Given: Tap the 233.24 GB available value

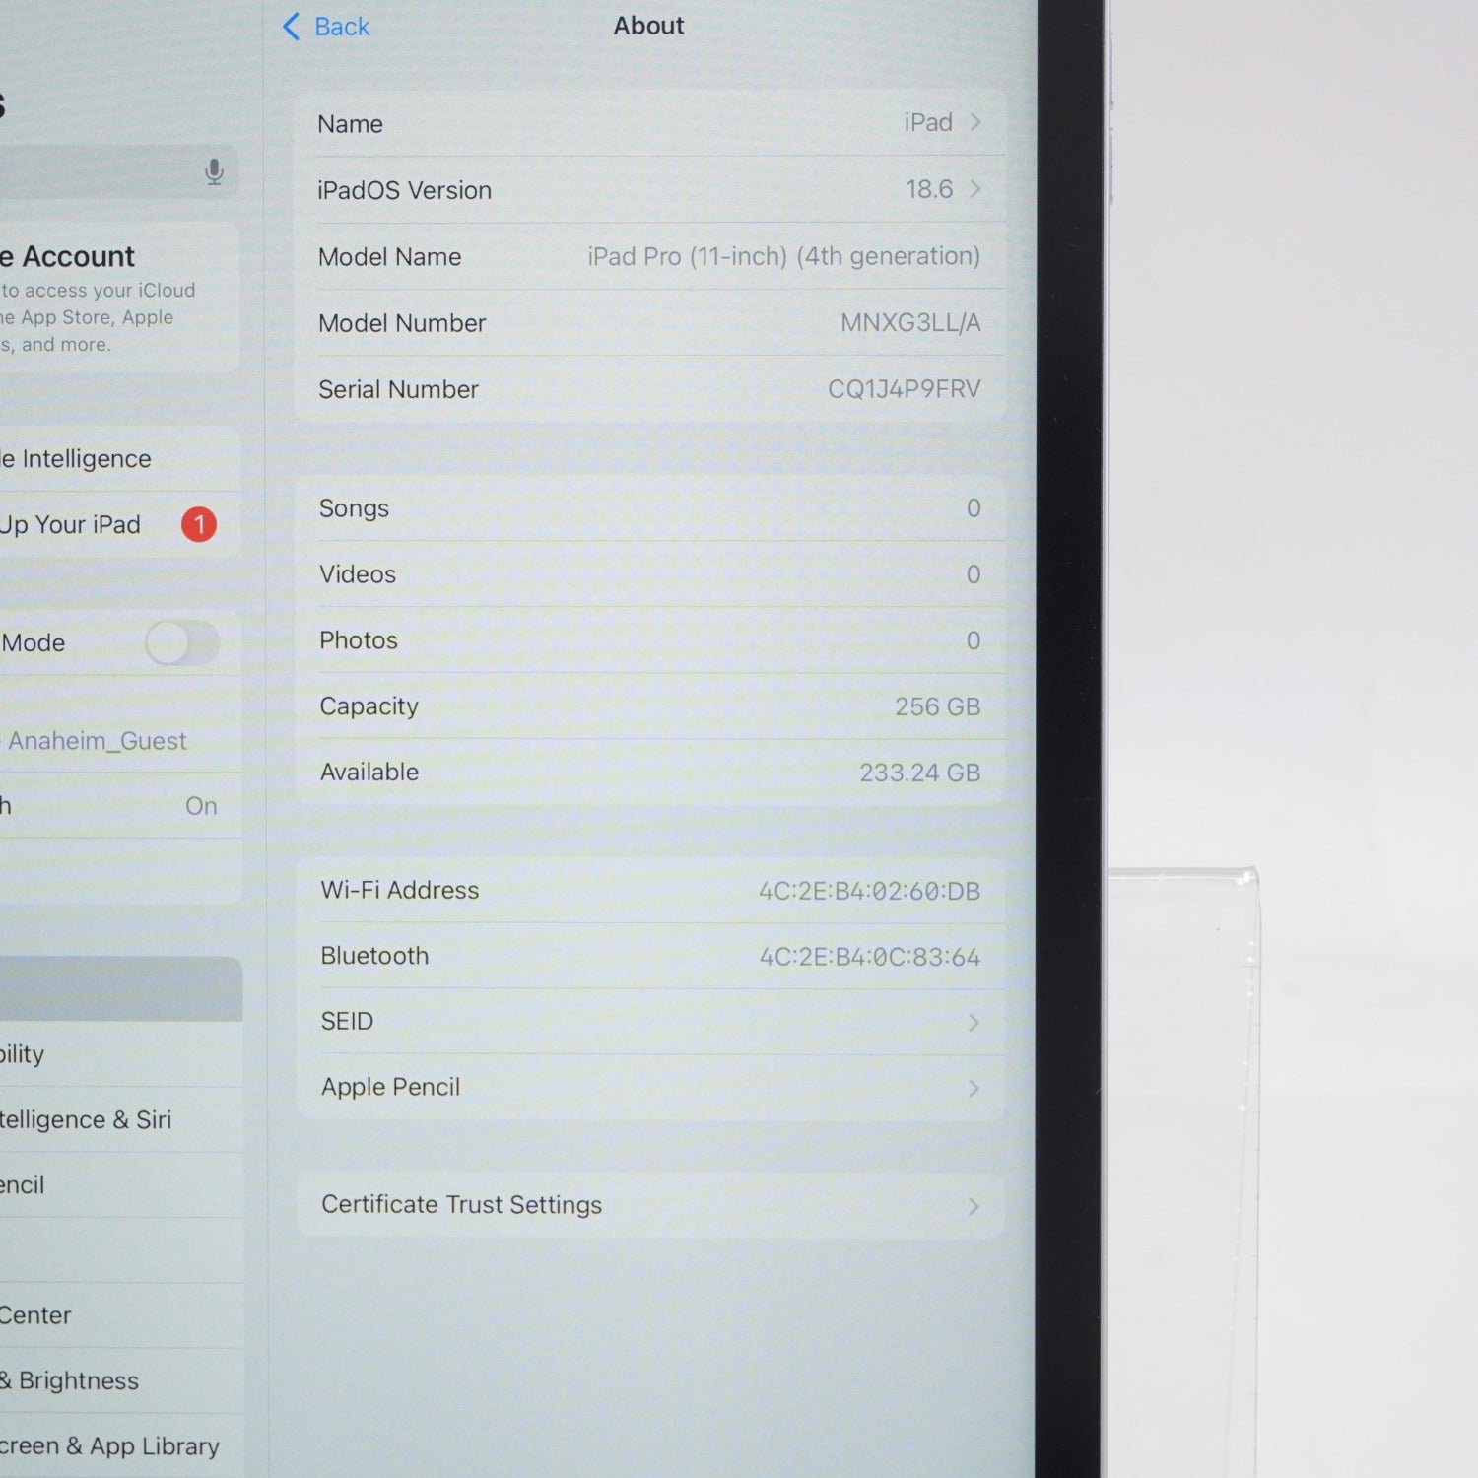Looking at the screenshot, I should pyautogui.click(x=919, y=773).
